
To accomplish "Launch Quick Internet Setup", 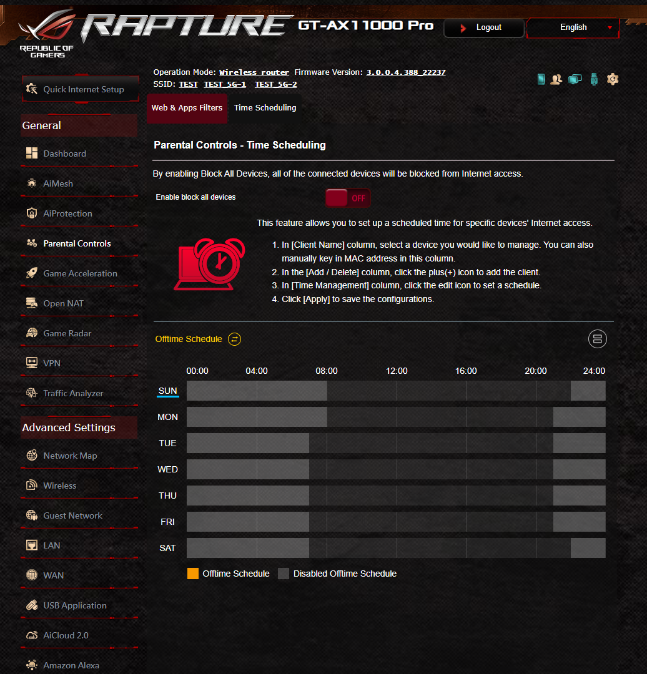I will (81, 89).
